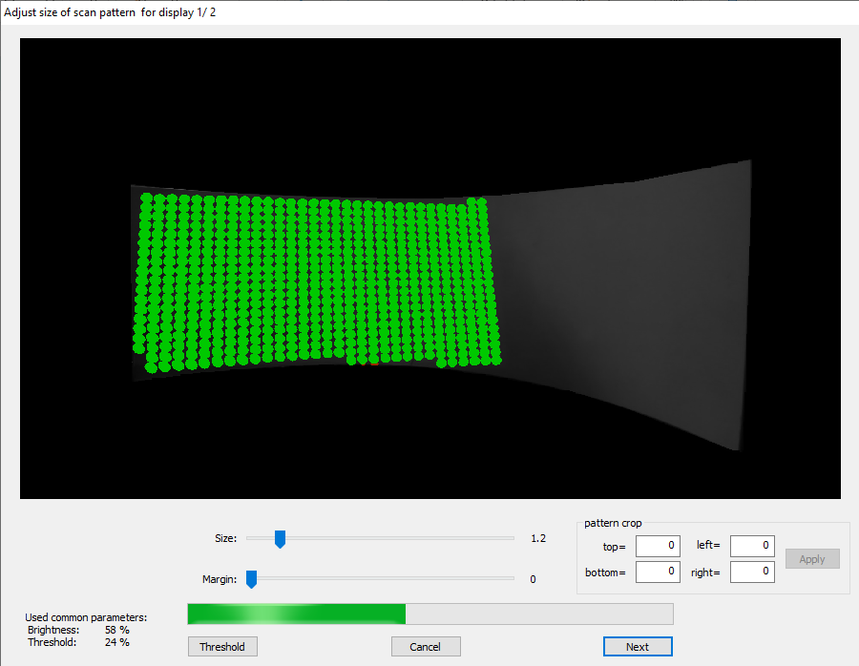Click the Threshold 24 % parameter text
The height and width of the screenshot is (666, 859).
pyautogui.click(x=78, y=642)
